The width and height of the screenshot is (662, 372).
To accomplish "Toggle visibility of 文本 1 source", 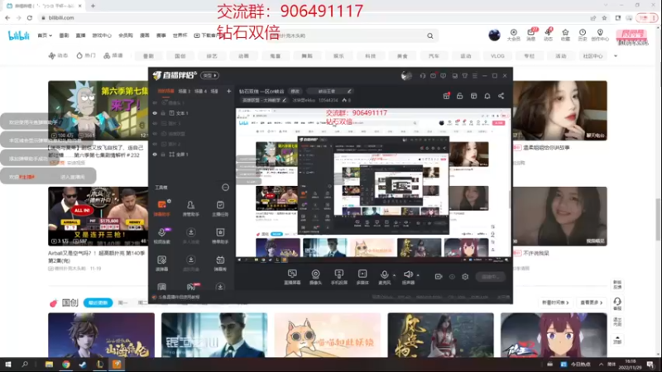I will [x=155, y=113].
